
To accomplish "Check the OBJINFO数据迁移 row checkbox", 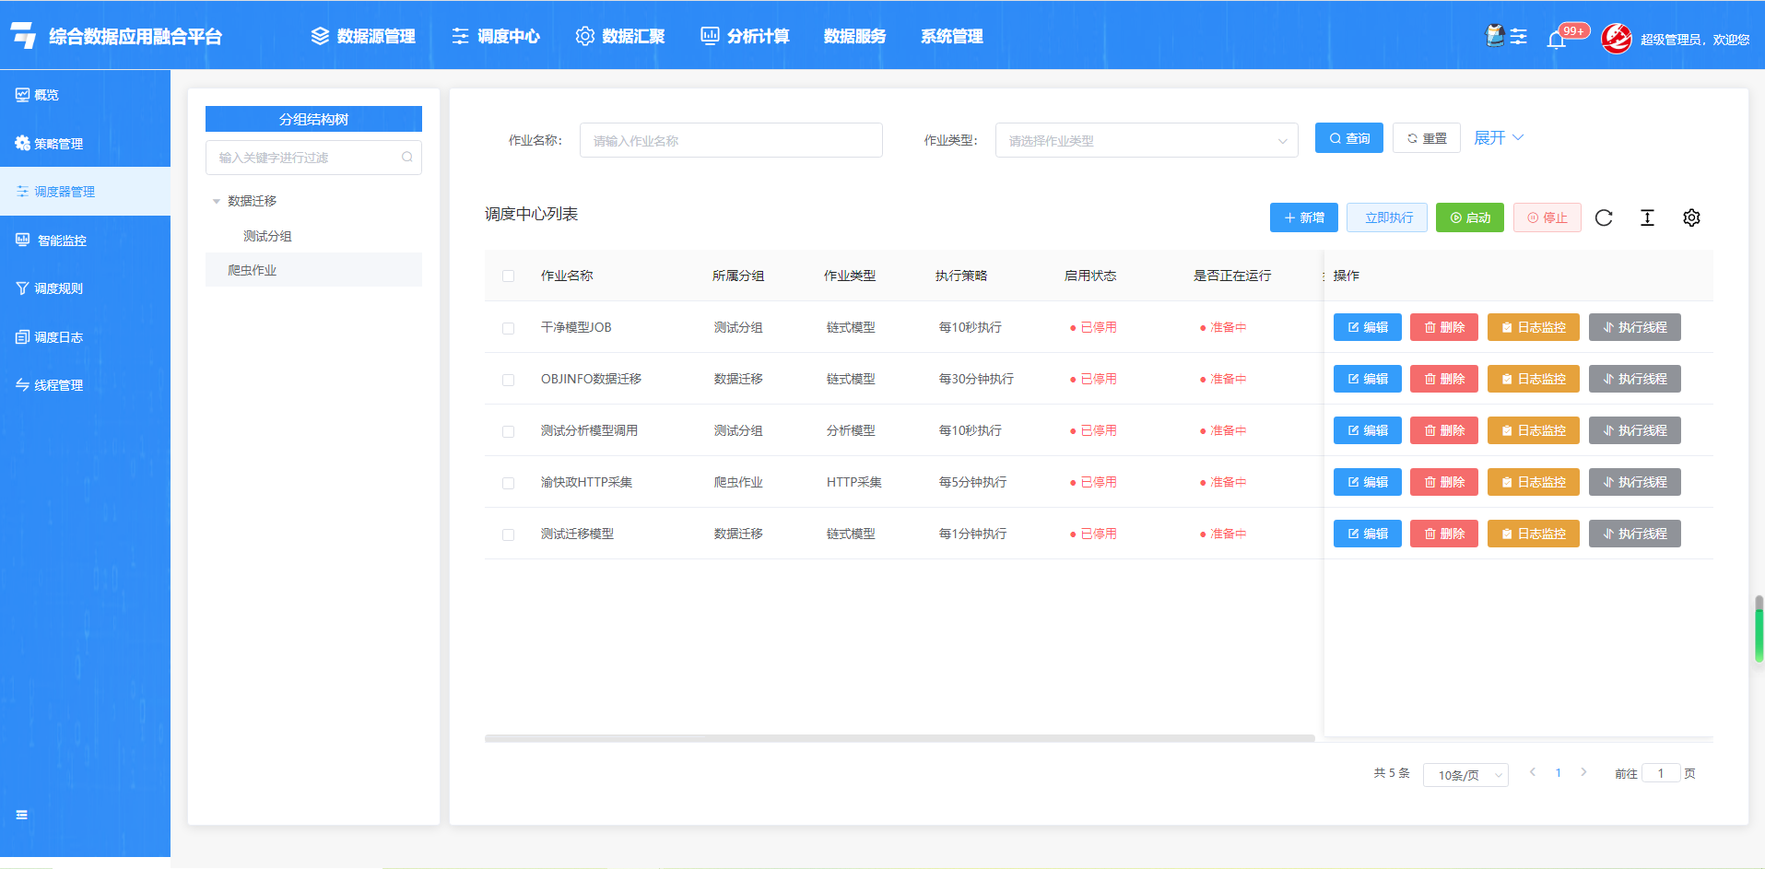I will click(x=508, y=380).
